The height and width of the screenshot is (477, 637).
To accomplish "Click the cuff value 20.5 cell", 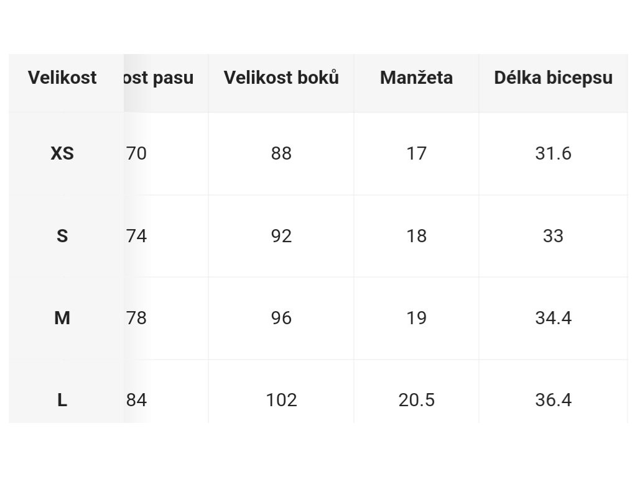I will point(416,401).
